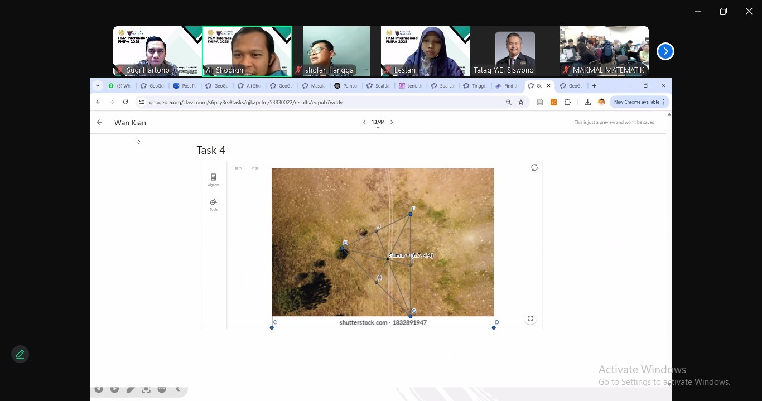Open the GeoGebra Tools panel
Viewport: 762px width, 401px height.
click(214, 204)
